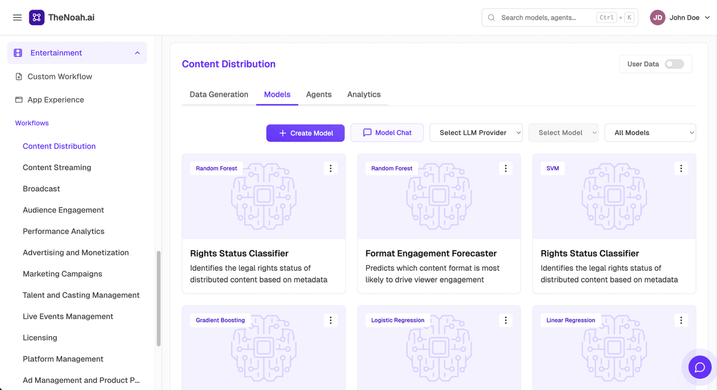Select Content Distribution workflow
This screenshot has width=717, height=390.
(59, 146)
